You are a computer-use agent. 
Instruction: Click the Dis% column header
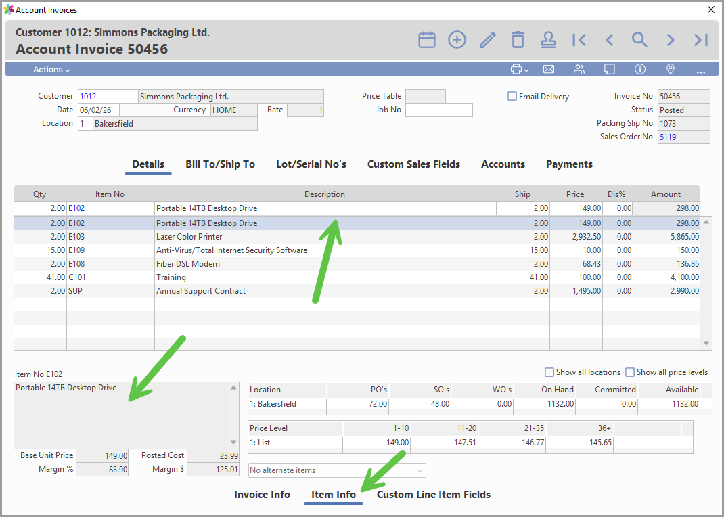pos(616,194)
